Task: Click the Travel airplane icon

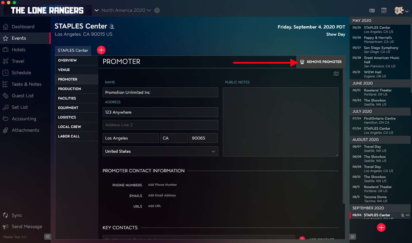Action: click(x=5, y=61)
